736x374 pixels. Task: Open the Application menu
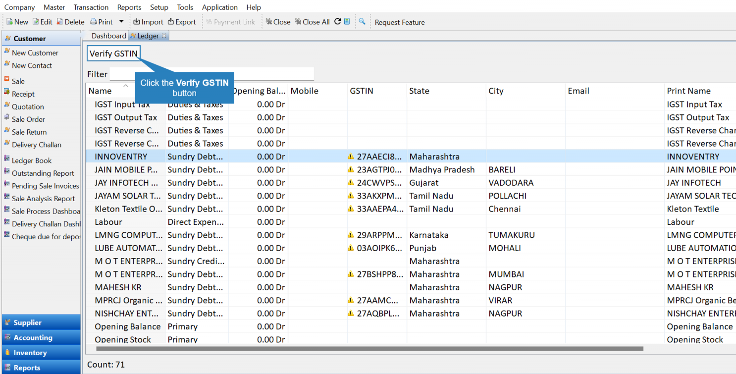click(x=220, y=7)
